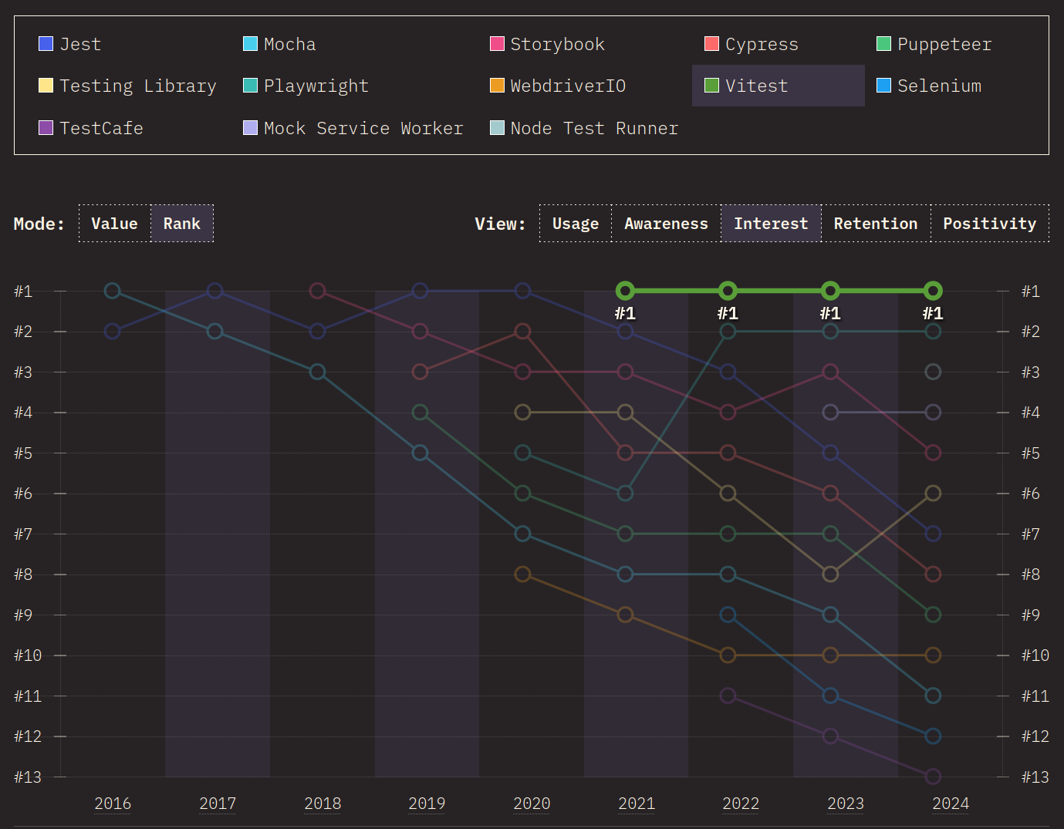Click the Node Test Runner swatch
This screenshot has height=829, width=1064.
click(x=497, y=127)
